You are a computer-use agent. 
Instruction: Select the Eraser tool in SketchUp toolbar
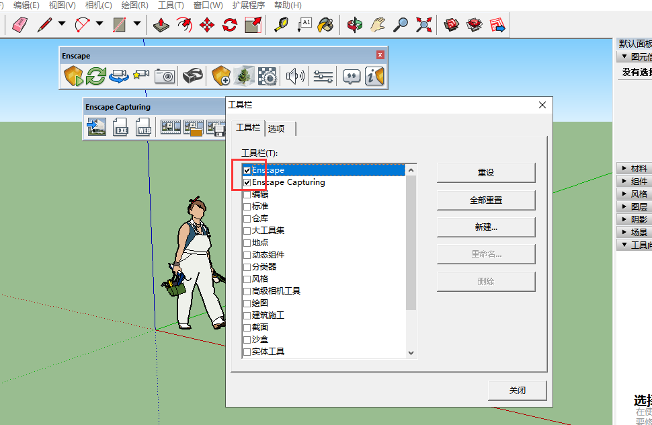coord(18,24)
